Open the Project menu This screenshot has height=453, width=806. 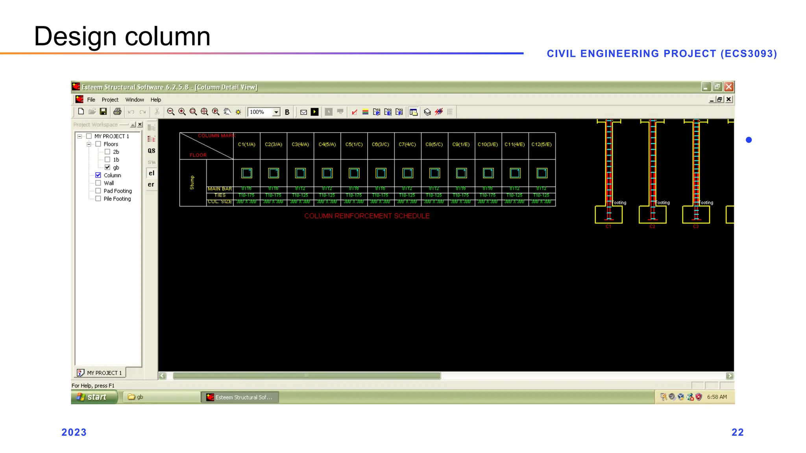coord(110,100)
